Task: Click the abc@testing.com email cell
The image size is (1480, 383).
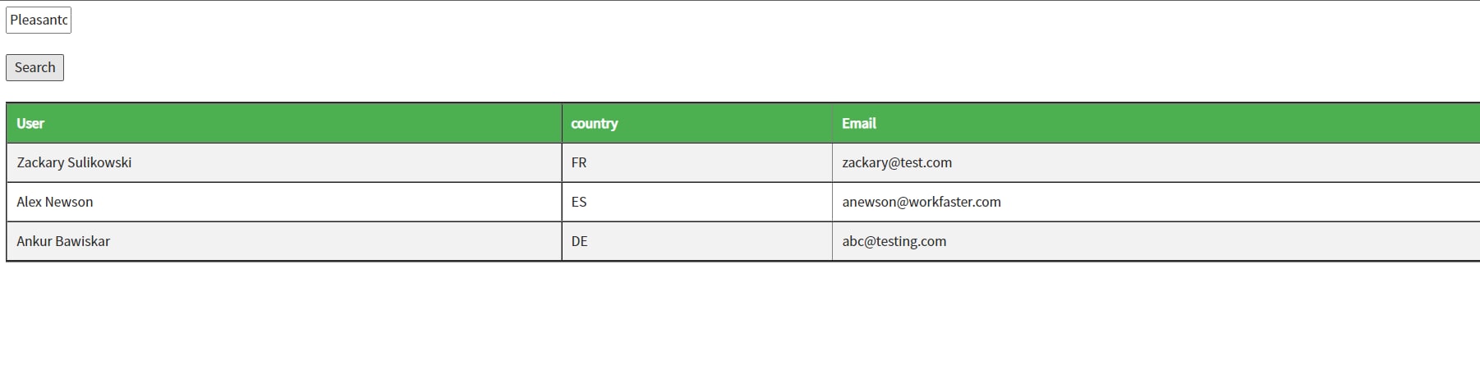Action: (x=1156, y=241)
